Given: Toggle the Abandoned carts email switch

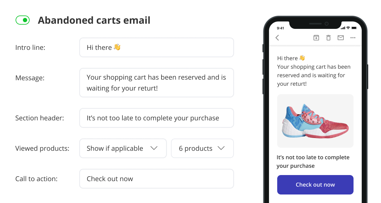Looking at the screenshot, I should point(23,20).
